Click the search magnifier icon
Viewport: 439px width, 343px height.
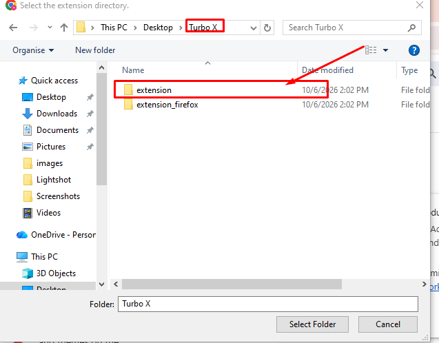pyautogui.click(x=411, y=28)
